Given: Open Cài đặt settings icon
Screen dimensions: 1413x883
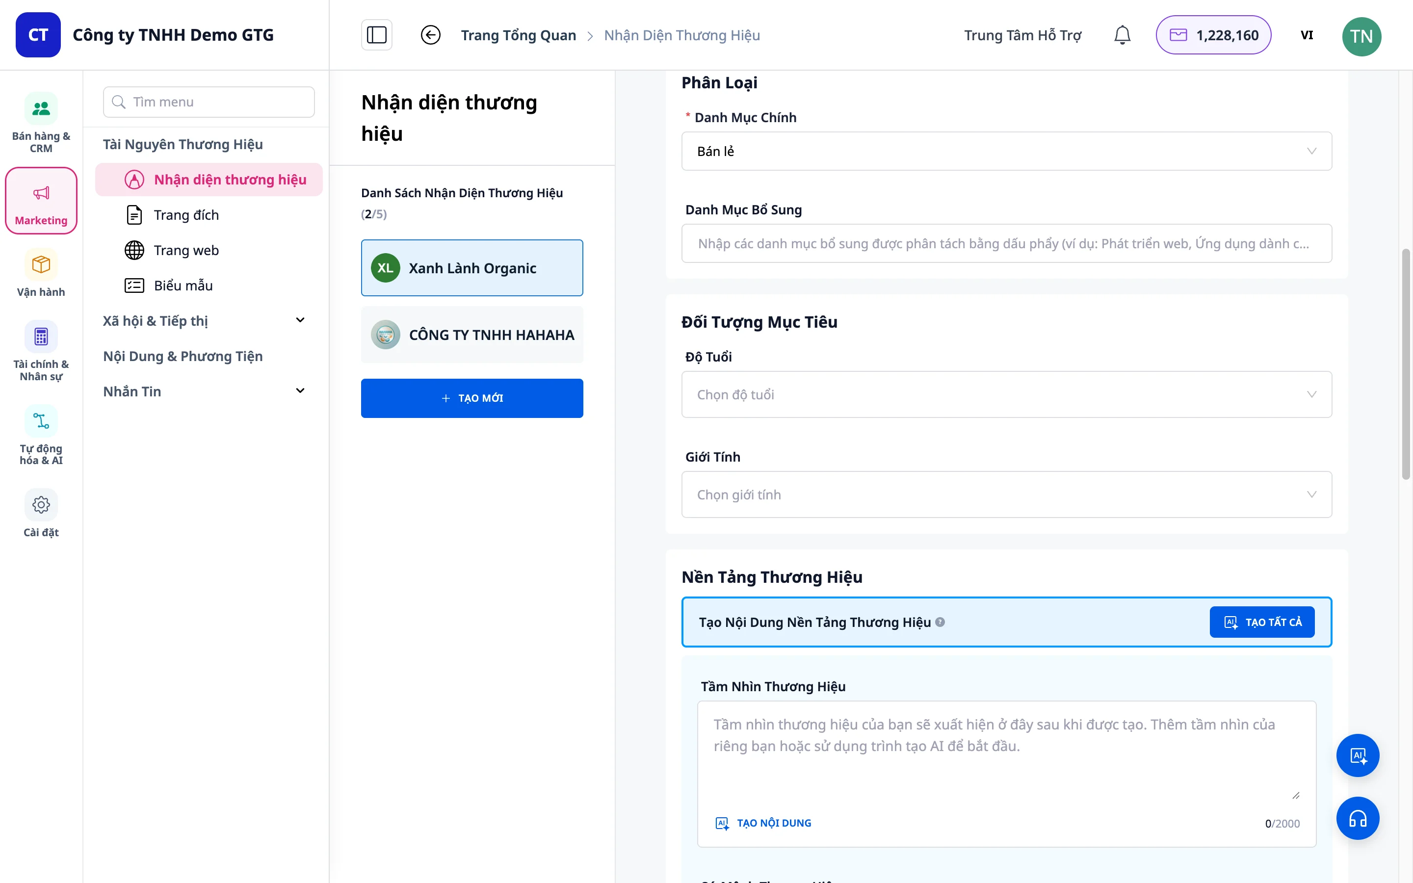Looking at the screenshot, I should tap(41, 514).
